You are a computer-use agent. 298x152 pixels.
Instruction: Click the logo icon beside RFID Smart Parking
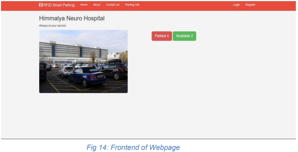(x=41, y=5)
